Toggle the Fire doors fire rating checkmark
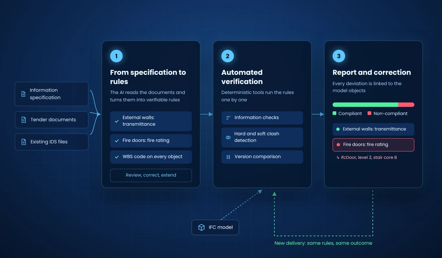 tap(117, 141)
